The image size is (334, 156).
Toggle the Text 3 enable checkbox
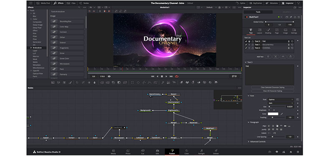click(x=246, y=41)
